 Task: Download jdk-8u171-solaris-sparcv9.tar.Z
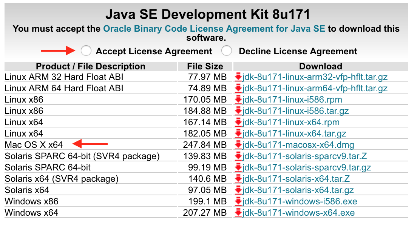(304, 156)
